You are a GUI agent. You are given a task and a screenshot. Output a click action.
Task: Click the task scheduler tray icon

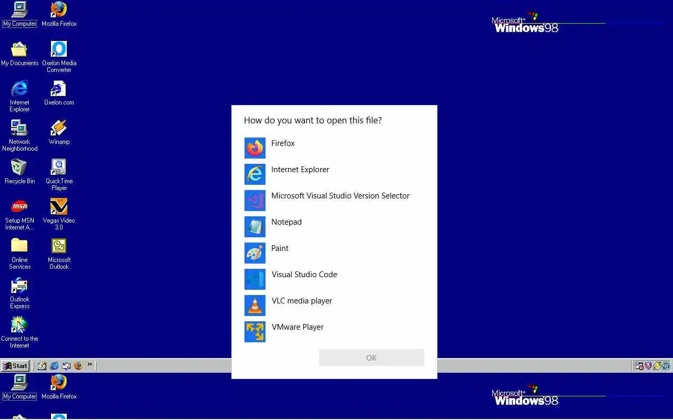pos(639,366)
